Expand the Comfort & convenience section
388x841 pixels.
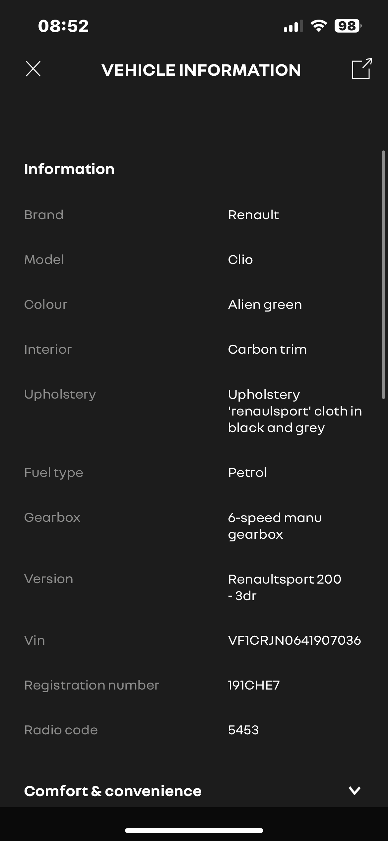click(x=354, y=791)
